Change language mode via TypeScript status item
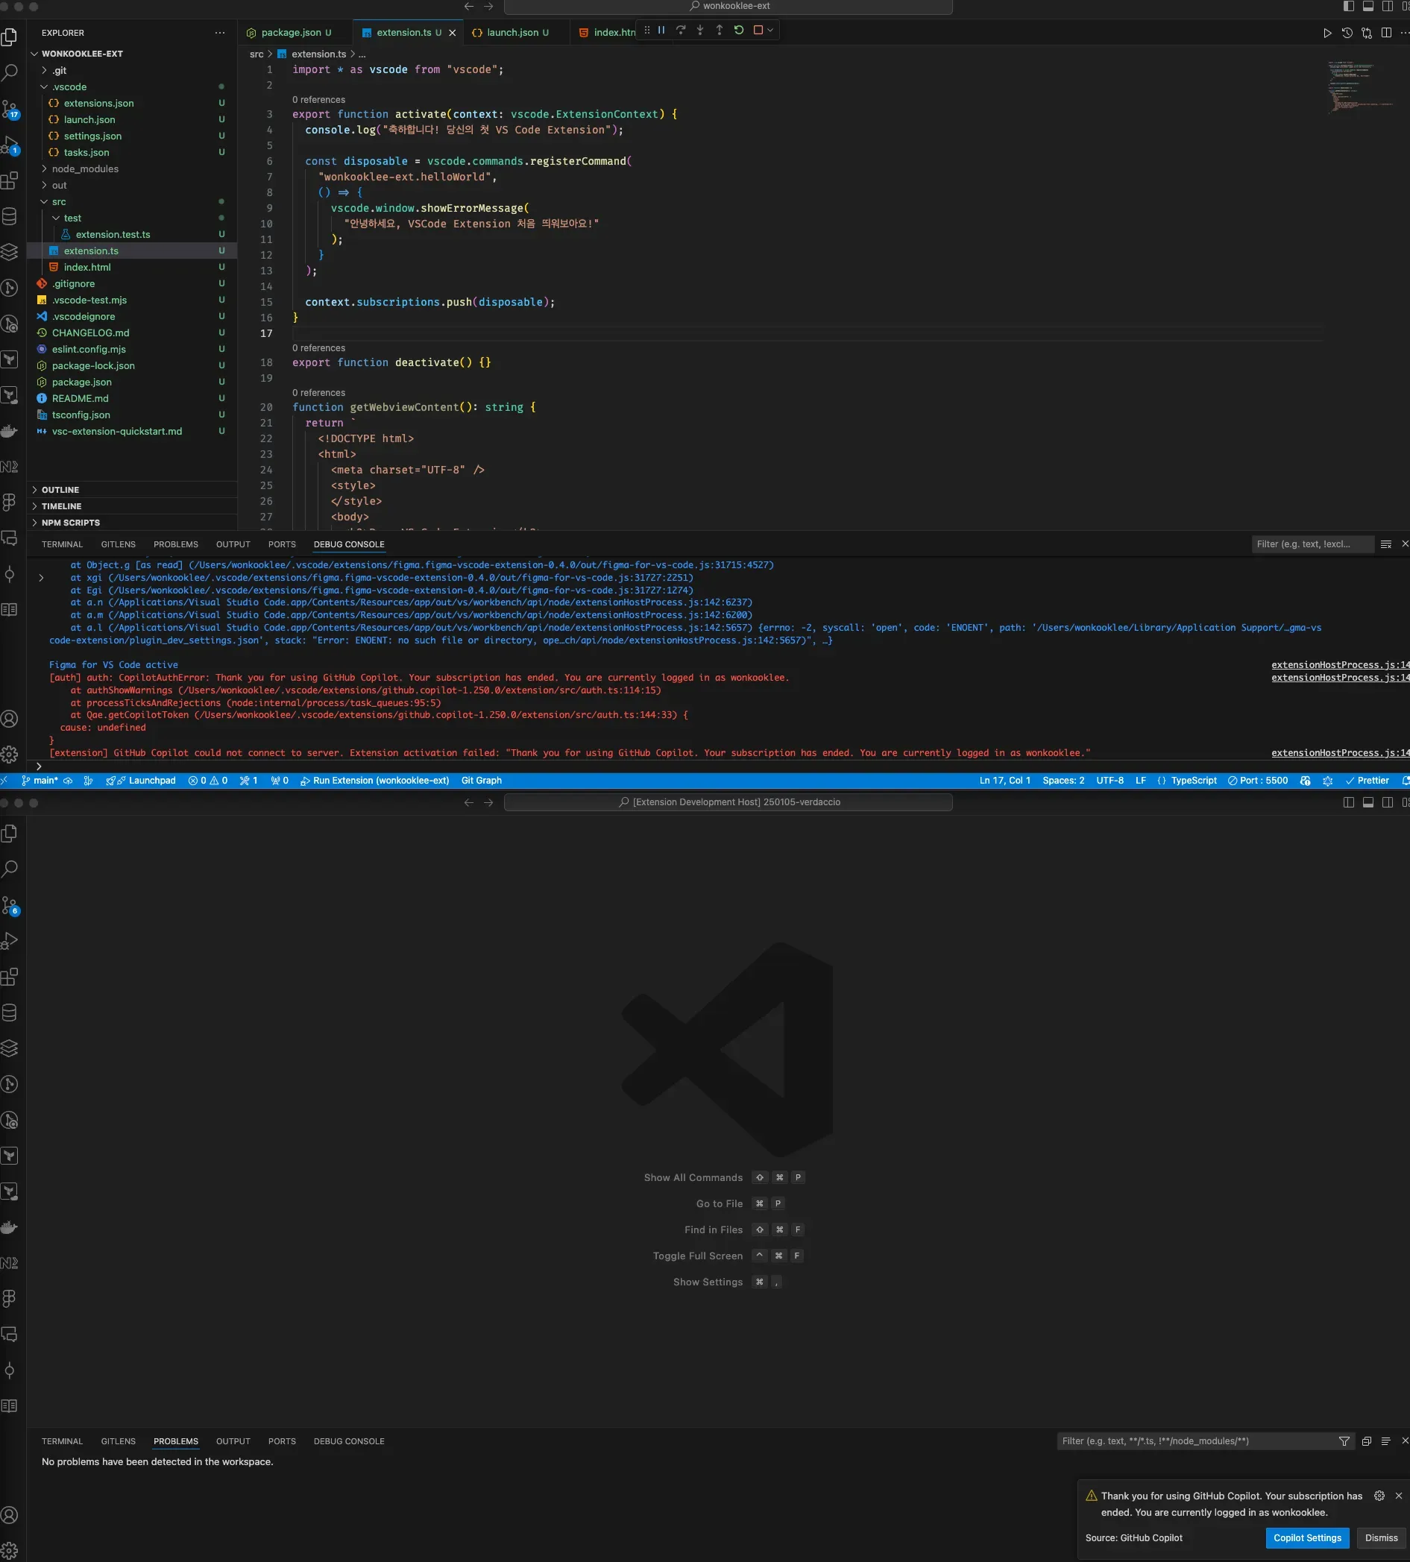Viewport: 1410px width, 1562px height. click(1194, 780)
